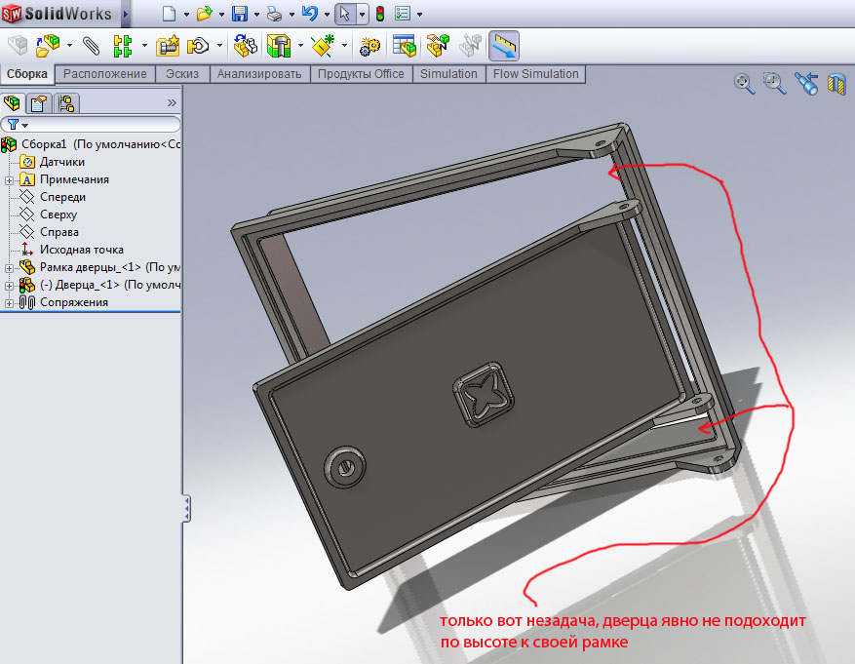Click the Save icon in top toolbar
The image size is (855, 664).
[x=239, y=15]
